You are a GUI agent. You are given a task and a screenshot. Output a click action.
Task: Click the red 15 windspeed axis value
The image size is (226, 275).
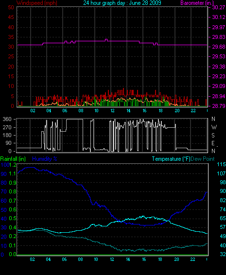click(11, 76)
